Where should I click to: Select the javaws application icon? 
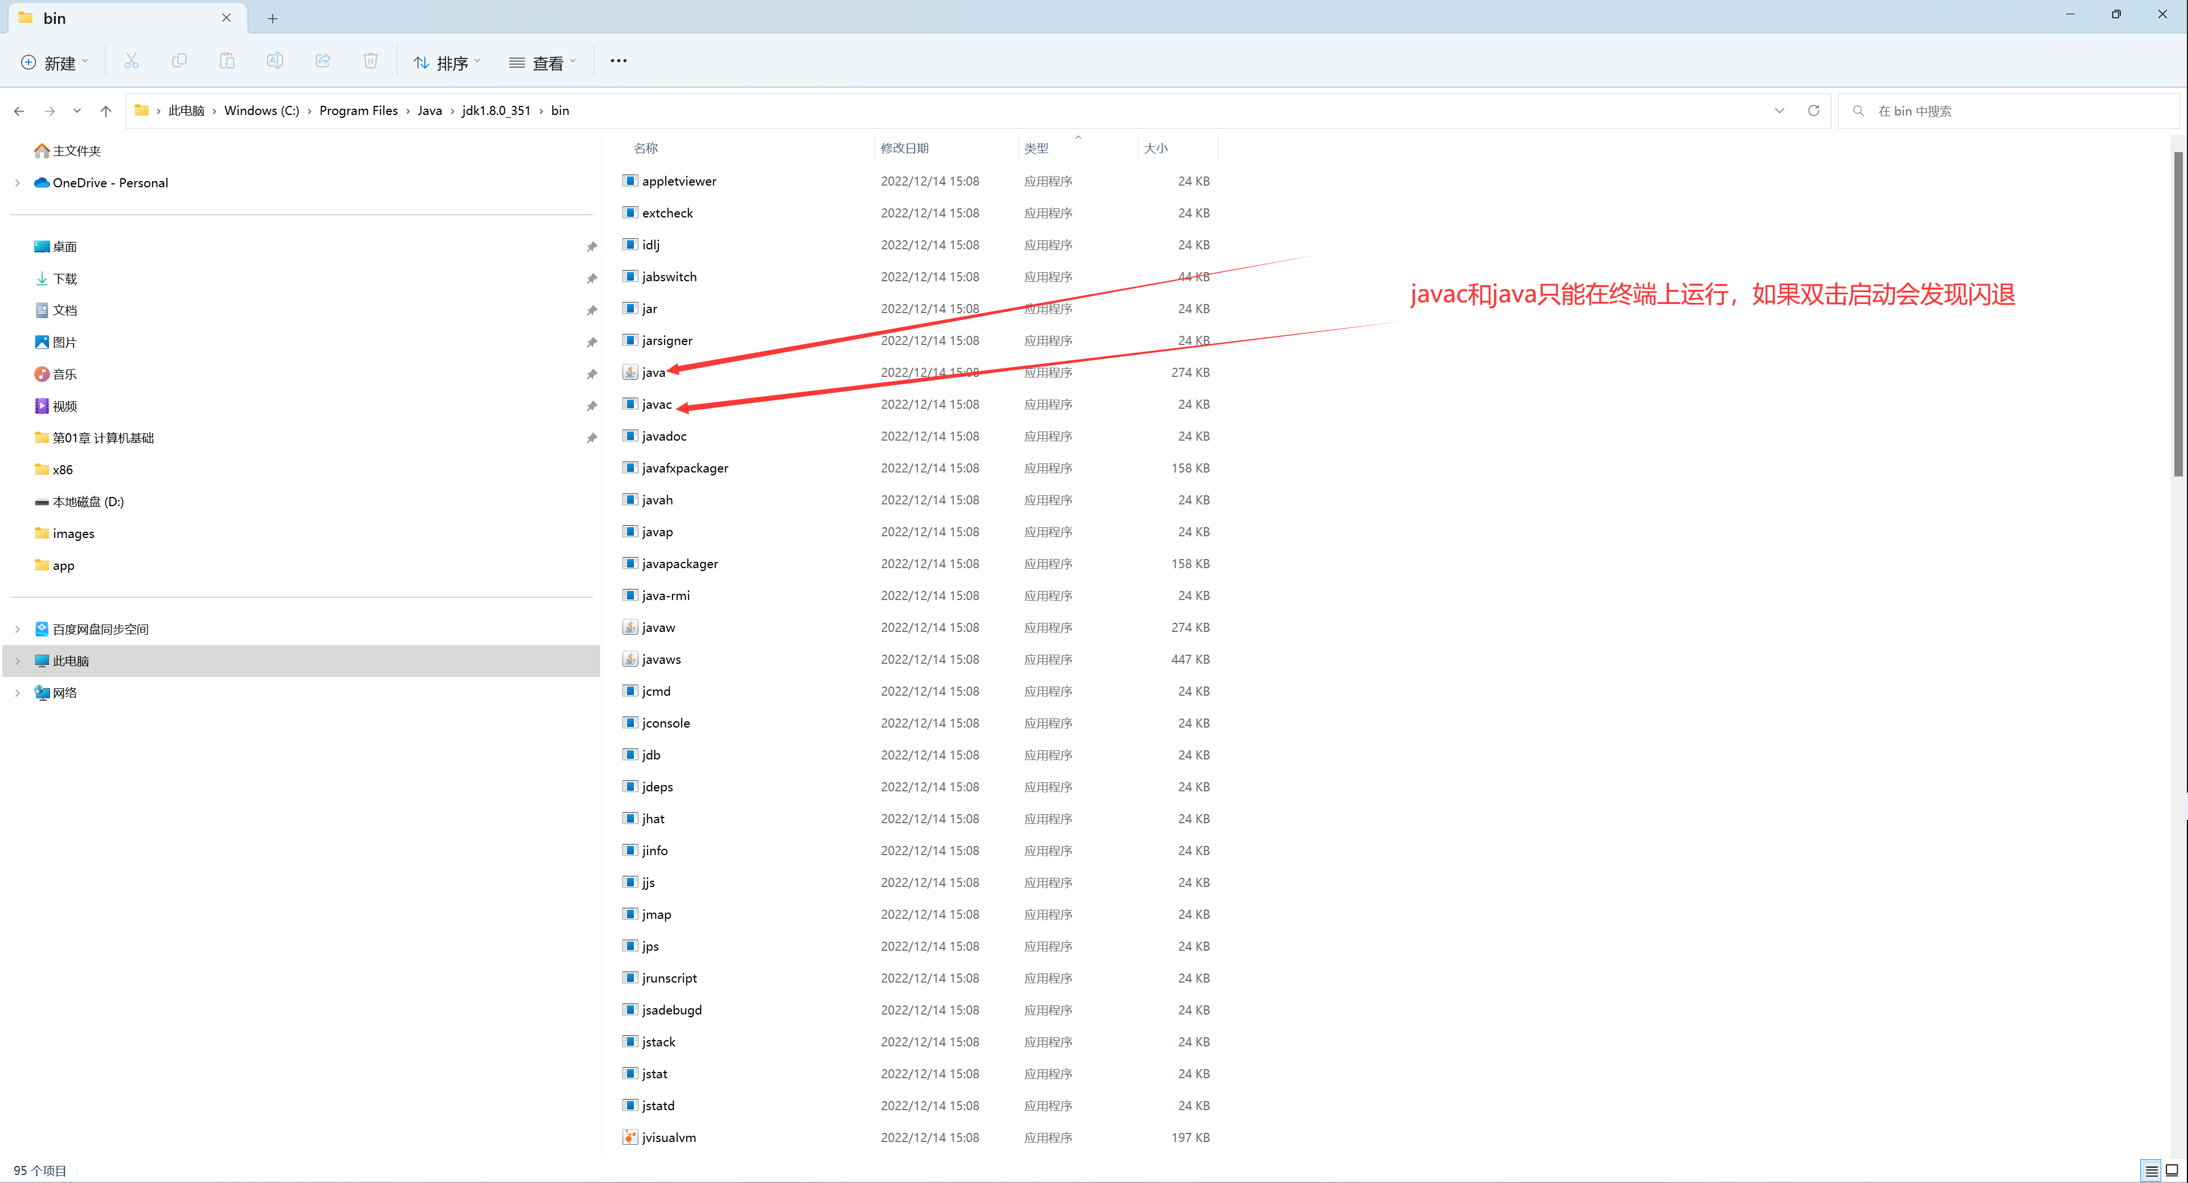tap(630, 659)
